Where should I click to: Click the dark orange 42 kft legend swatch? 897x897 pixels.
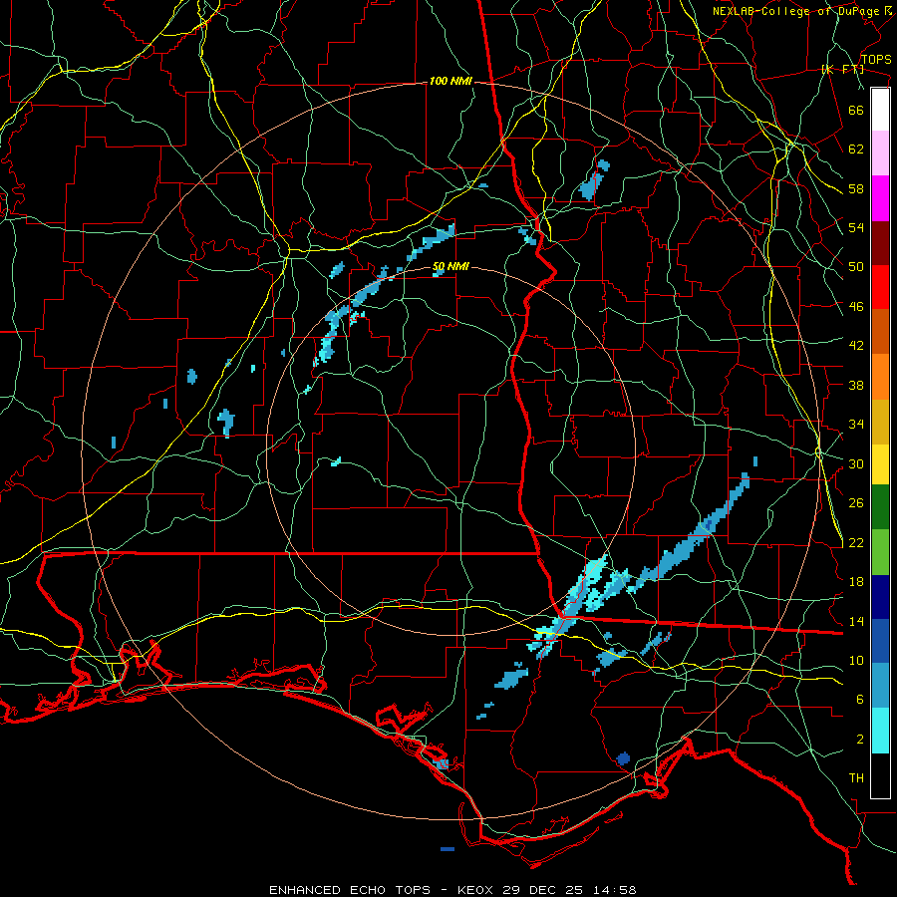pyautogui.click(x=880, y=331)
